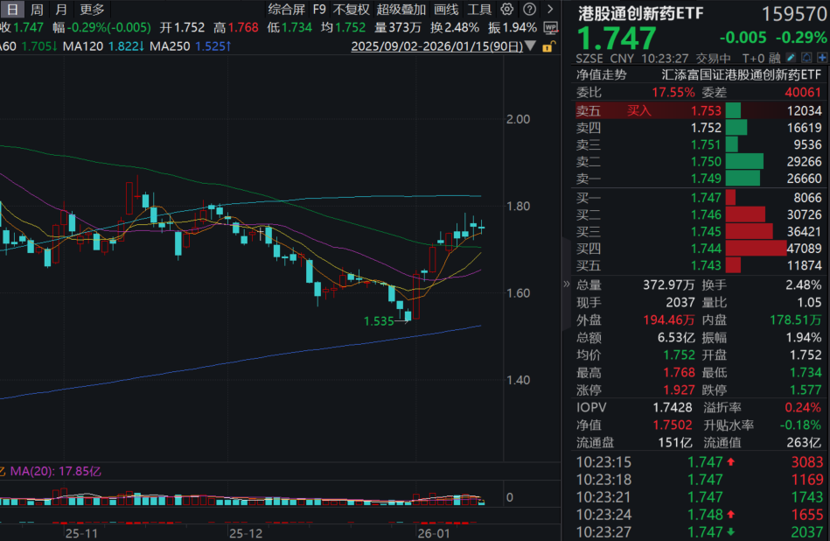Open the 工具 tools menu
The width and height of the screenshot is (830, 541).
coord(478,9)
